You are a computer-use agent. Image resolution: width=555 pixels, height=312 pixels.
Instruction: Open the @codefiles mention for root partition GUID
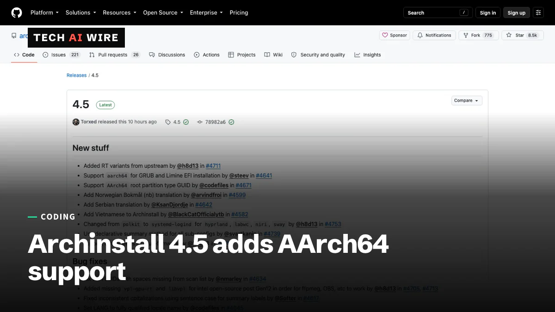click(x=214, y=185)
